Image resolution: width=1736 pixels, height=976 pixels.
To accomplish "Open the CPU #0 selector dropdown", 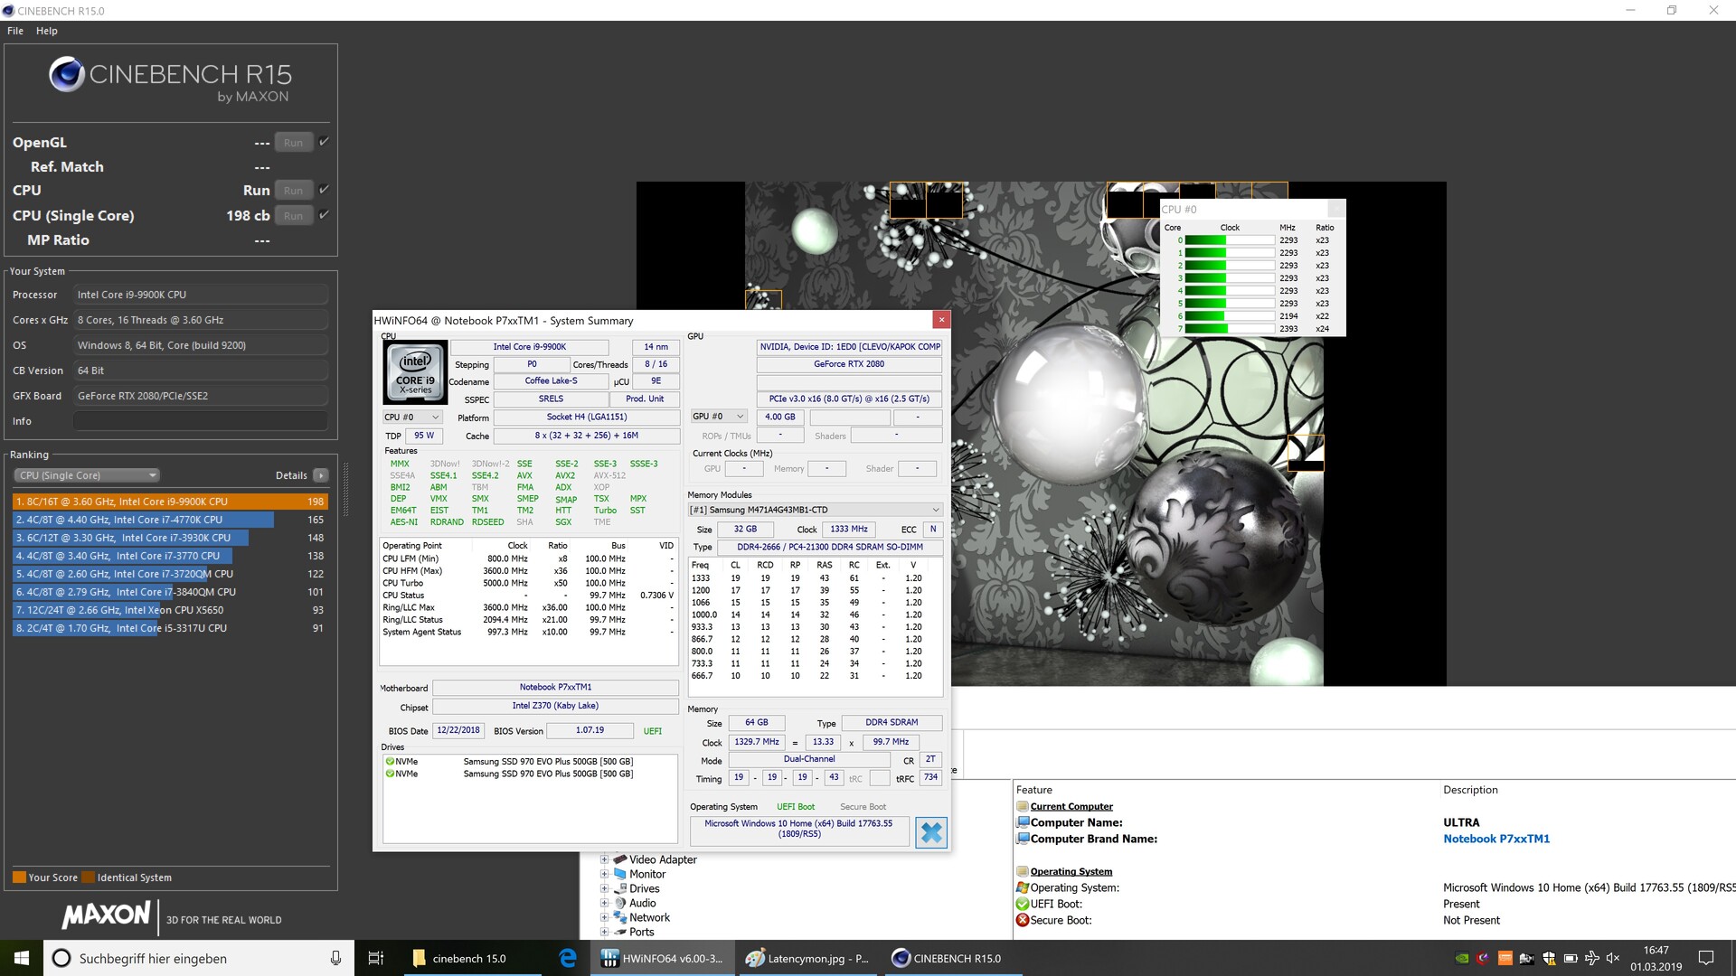I will click(x=412, y=418).
